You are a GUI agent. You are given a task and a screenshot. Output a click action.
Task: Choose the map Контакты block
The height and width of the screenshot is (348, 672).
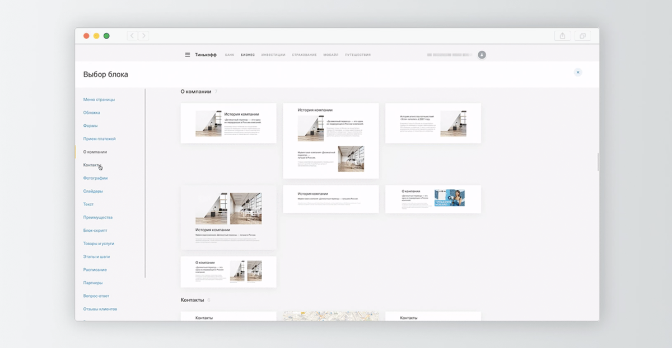331,316
